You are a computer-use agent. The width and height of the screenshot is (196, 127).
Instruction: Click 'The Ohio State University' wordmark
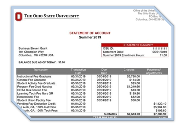coord(52,16)
